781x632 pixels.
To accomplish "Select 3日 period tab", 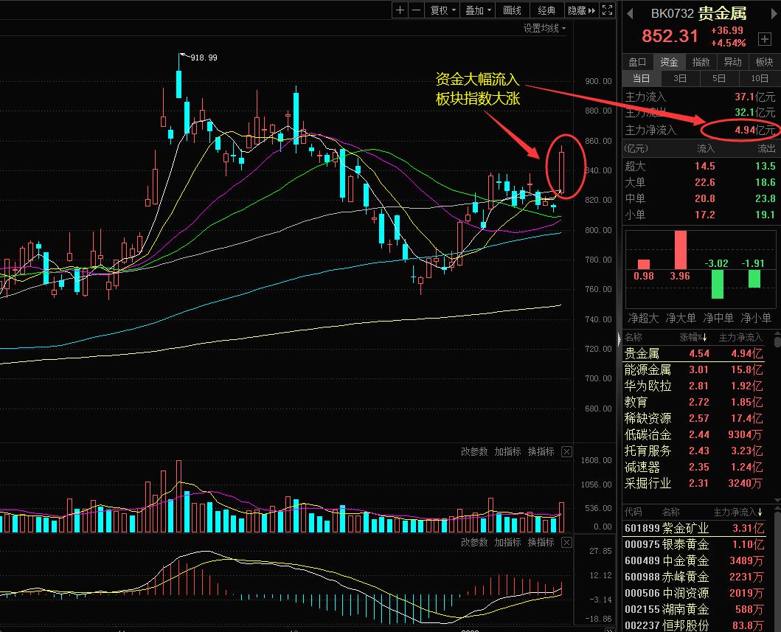I will point(680,78).
